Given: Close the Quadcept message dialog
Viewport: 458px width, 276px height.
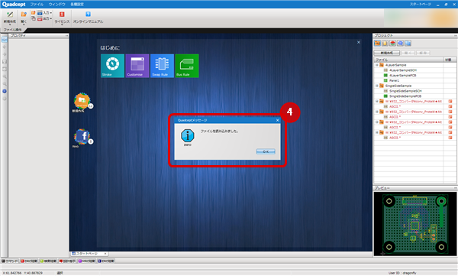Looking at the screenshot, I should click(278, 120).
